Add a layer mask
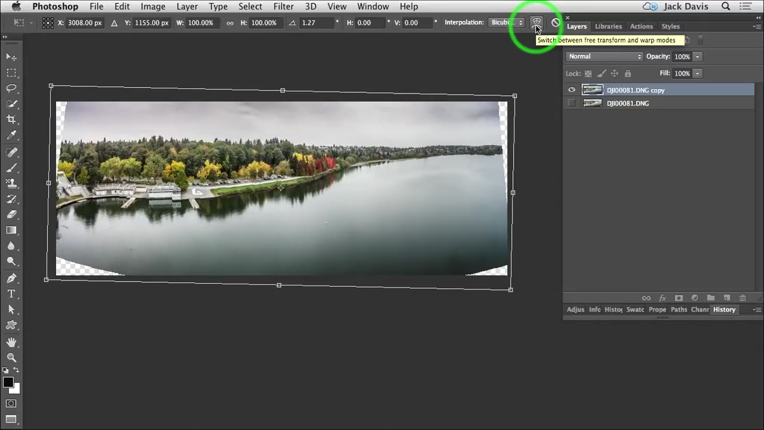Screen dimensions: 764x430 tap(679, 298)
